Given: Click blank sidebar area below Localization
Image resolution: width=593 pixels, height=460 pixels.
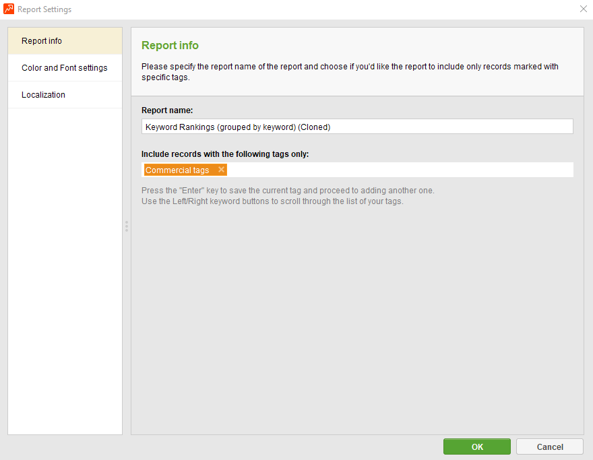Looking at the screenshot, I should click(65, 269).
